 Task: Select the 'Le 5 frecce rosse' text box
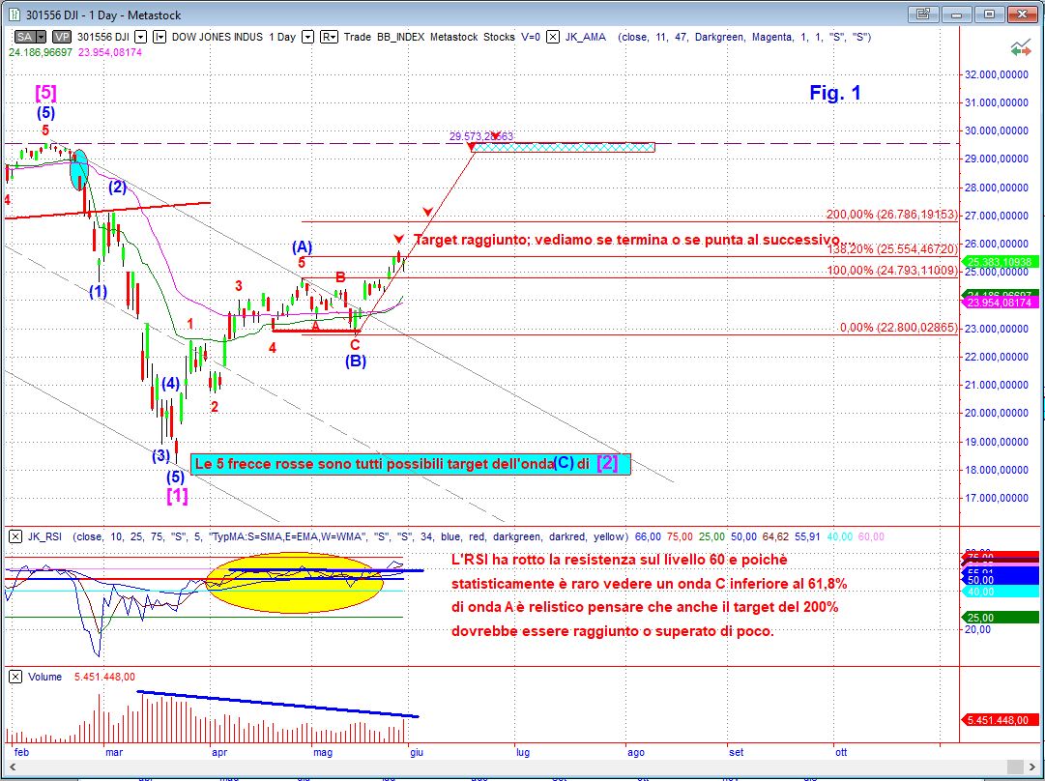click(411, 464)
